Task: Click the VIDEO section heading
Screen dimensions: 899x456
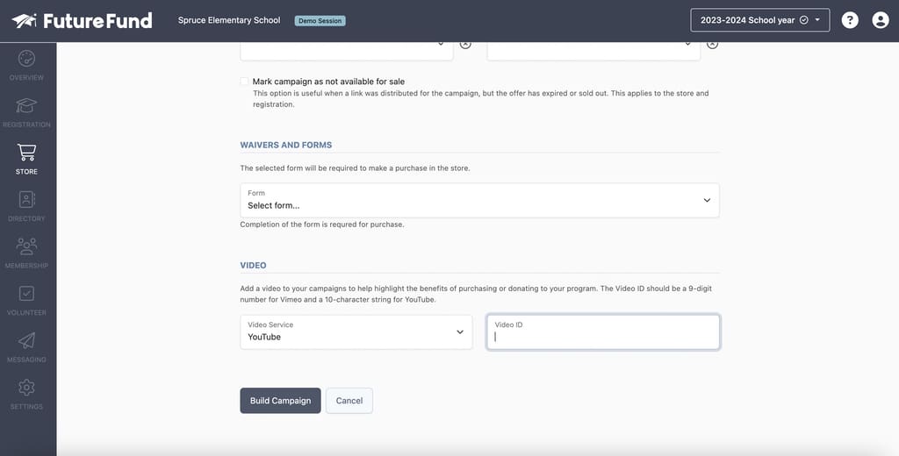Action: pyautogui.click(x=254, y=265)
